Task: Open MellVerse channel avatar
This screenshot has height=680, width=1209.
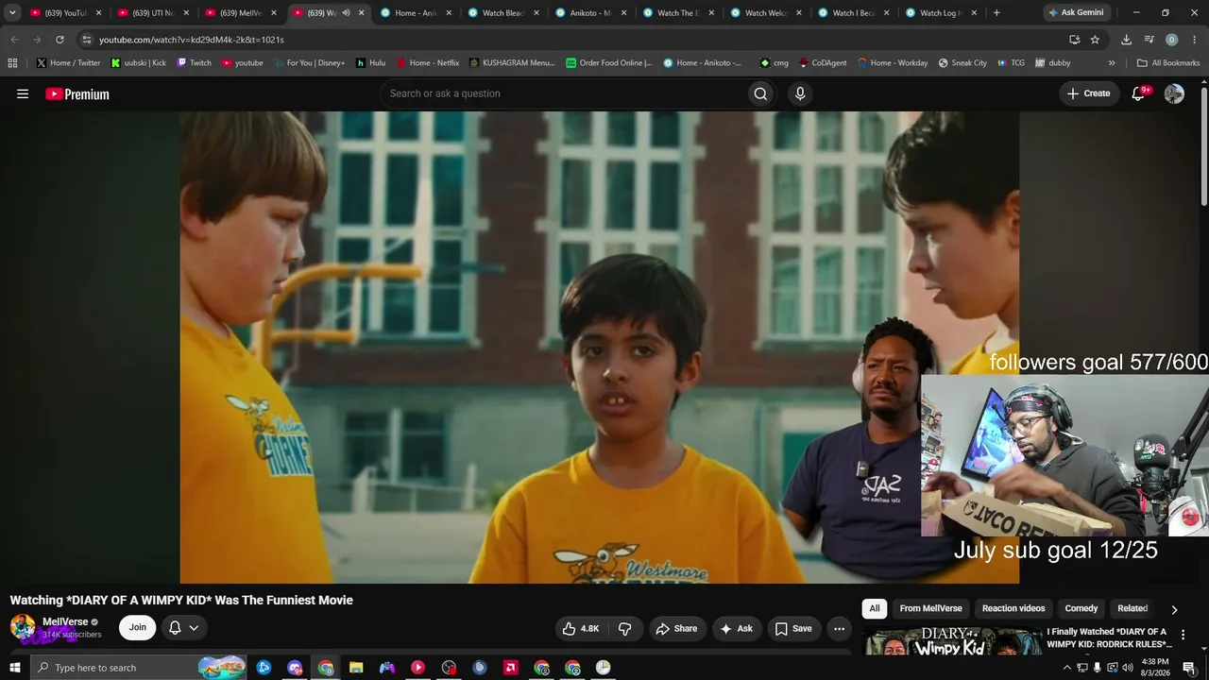Action: coord(23,627)
